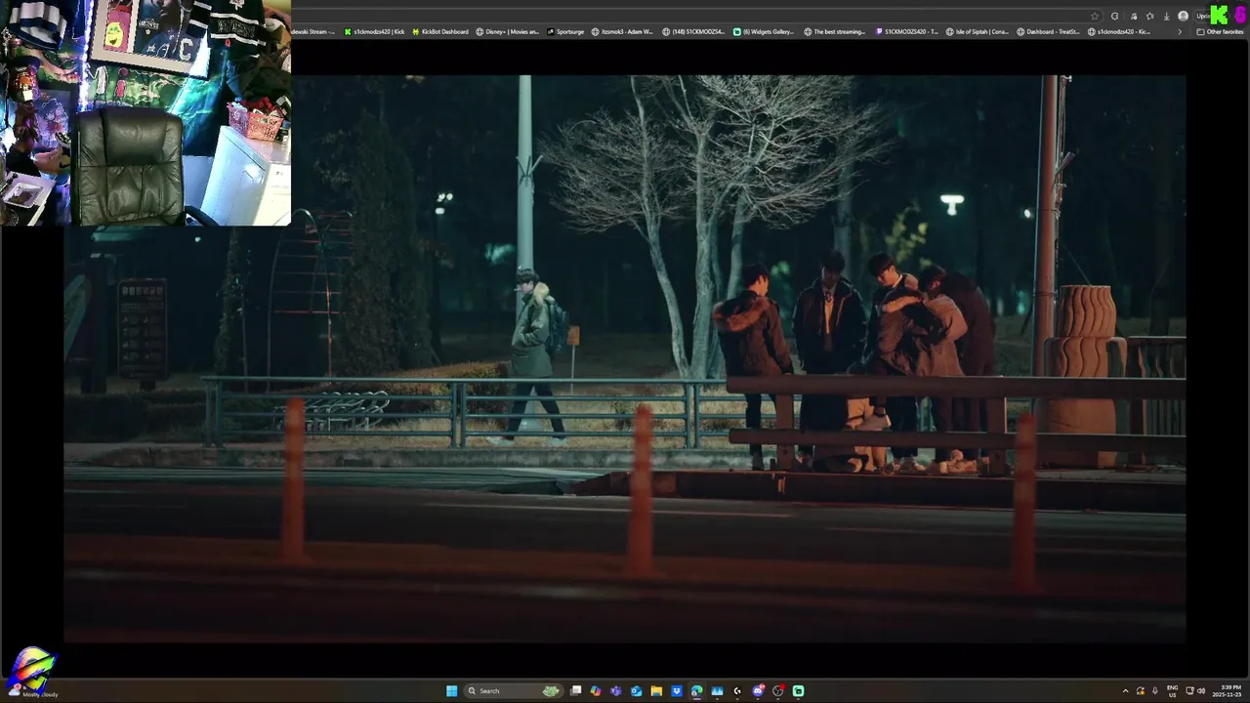Image resolution: width=1250 pixels, height=703 pixels.
Task: Open Microsoft Teams from the taskbar
Action: click(615, 691)
